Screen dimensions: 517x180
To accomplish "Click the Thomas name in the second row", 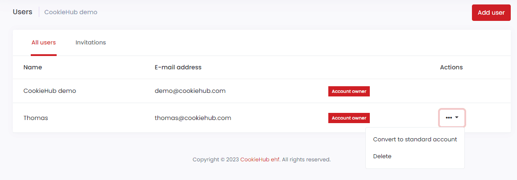I will coord(36,118).
